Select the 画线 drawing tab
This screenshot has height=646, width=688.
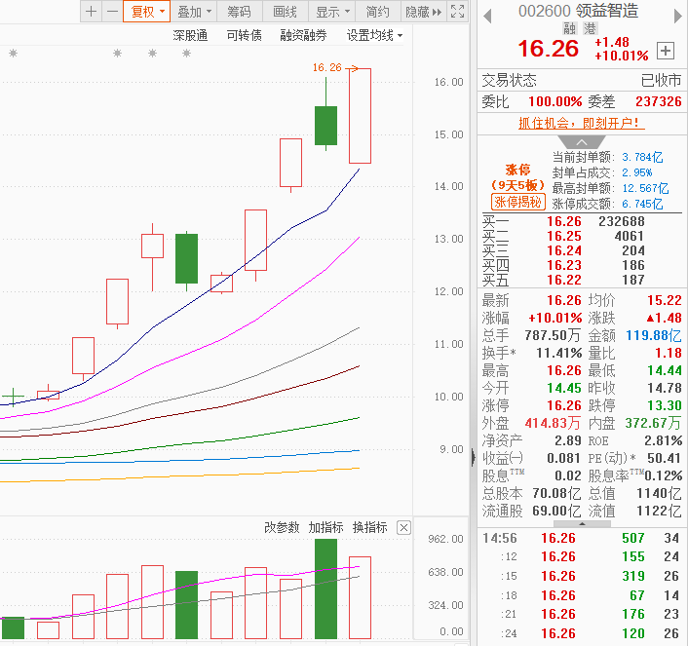click(285, 12)
